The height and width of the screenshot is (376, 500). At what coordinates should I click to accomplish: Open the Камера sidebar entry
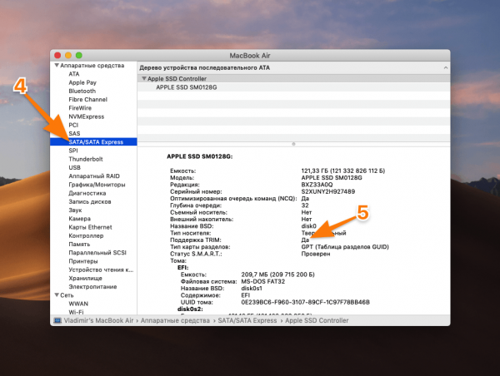pos(80,219)
